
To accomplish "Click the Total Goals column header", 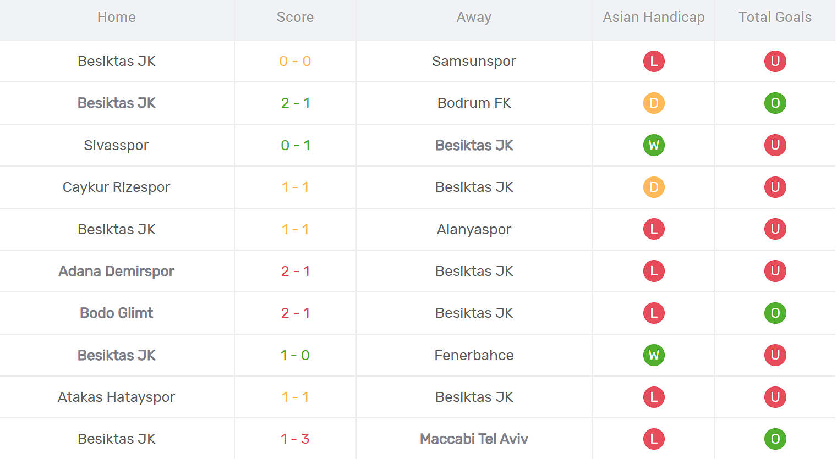I will coord(775,18).
